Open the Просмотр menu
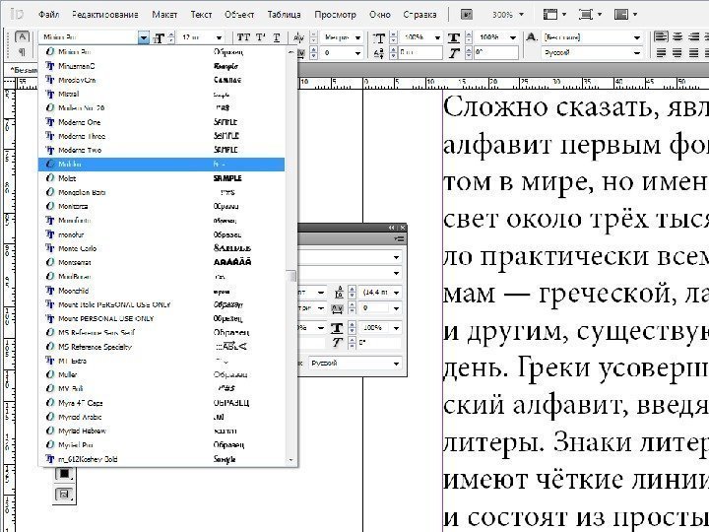 (335, 15)
